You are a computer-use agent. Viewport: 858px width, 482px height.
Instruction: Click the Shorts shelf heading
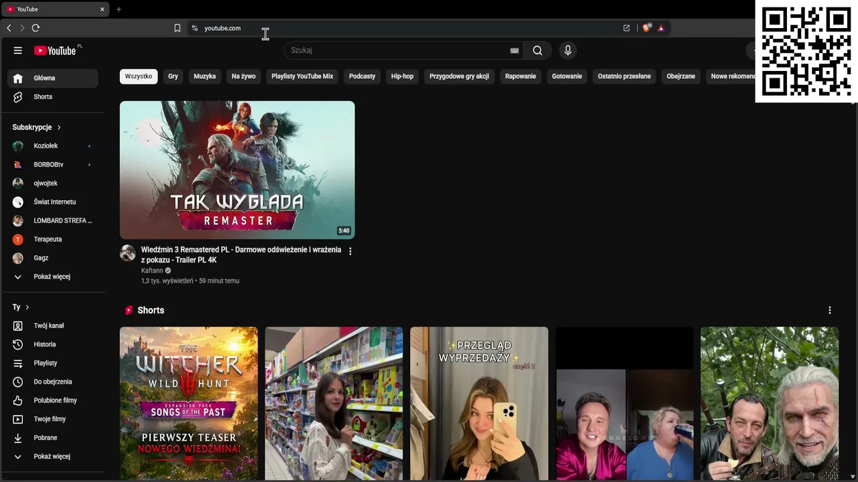151,311
